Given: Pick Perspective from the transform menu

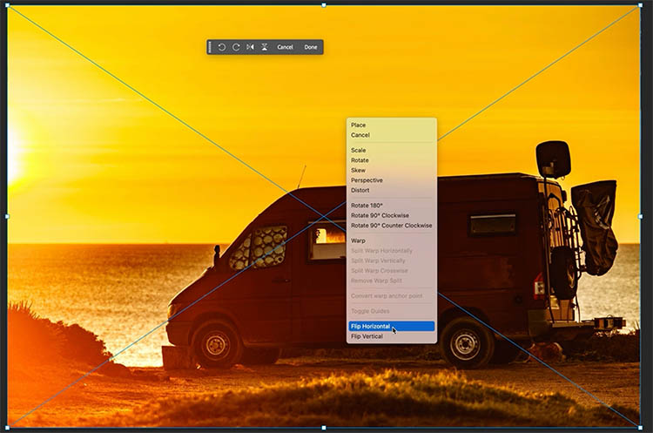Looking at the screenshot, I should pos(367,180).
